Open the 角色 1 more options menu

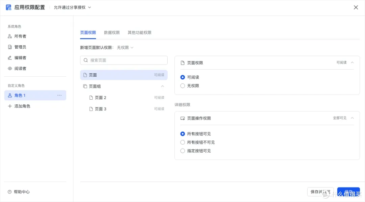(x=59, y=95)
